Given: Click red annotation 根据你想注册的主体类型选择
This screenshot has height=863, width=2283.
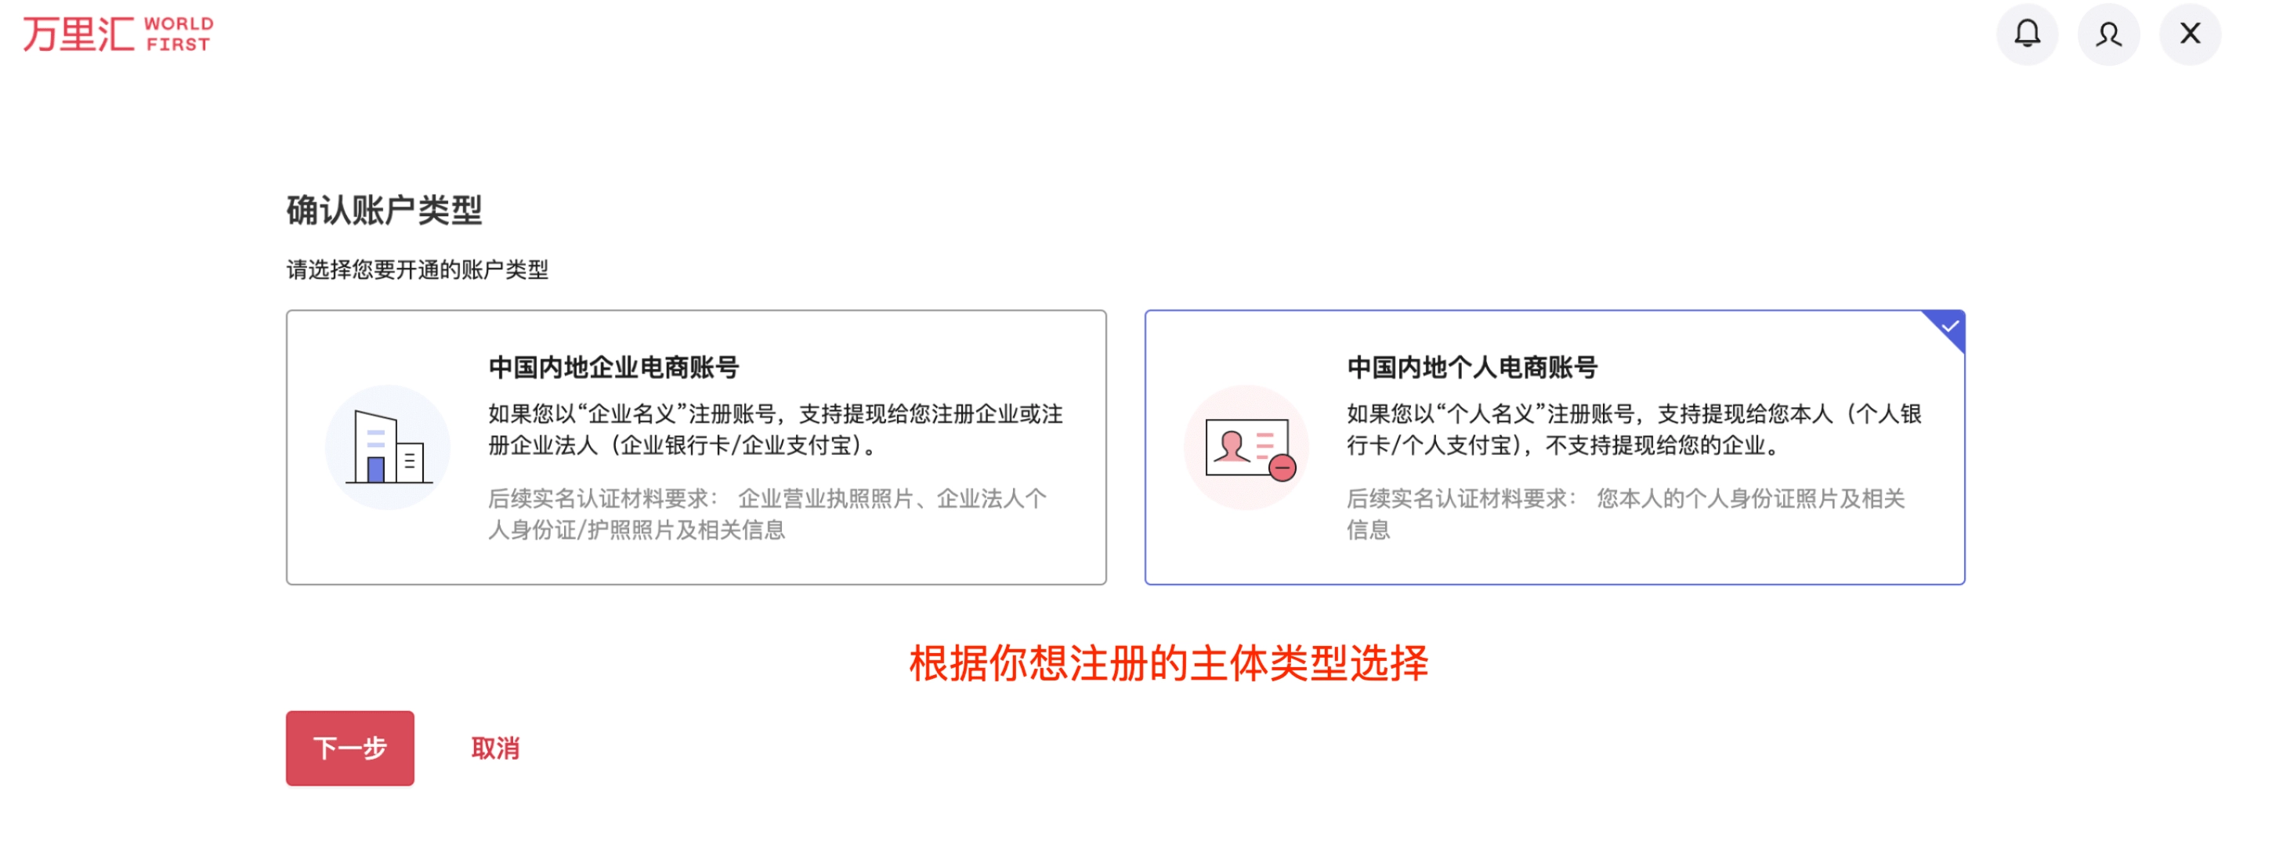Looking at the screenshot, I should click(1169, 663).
